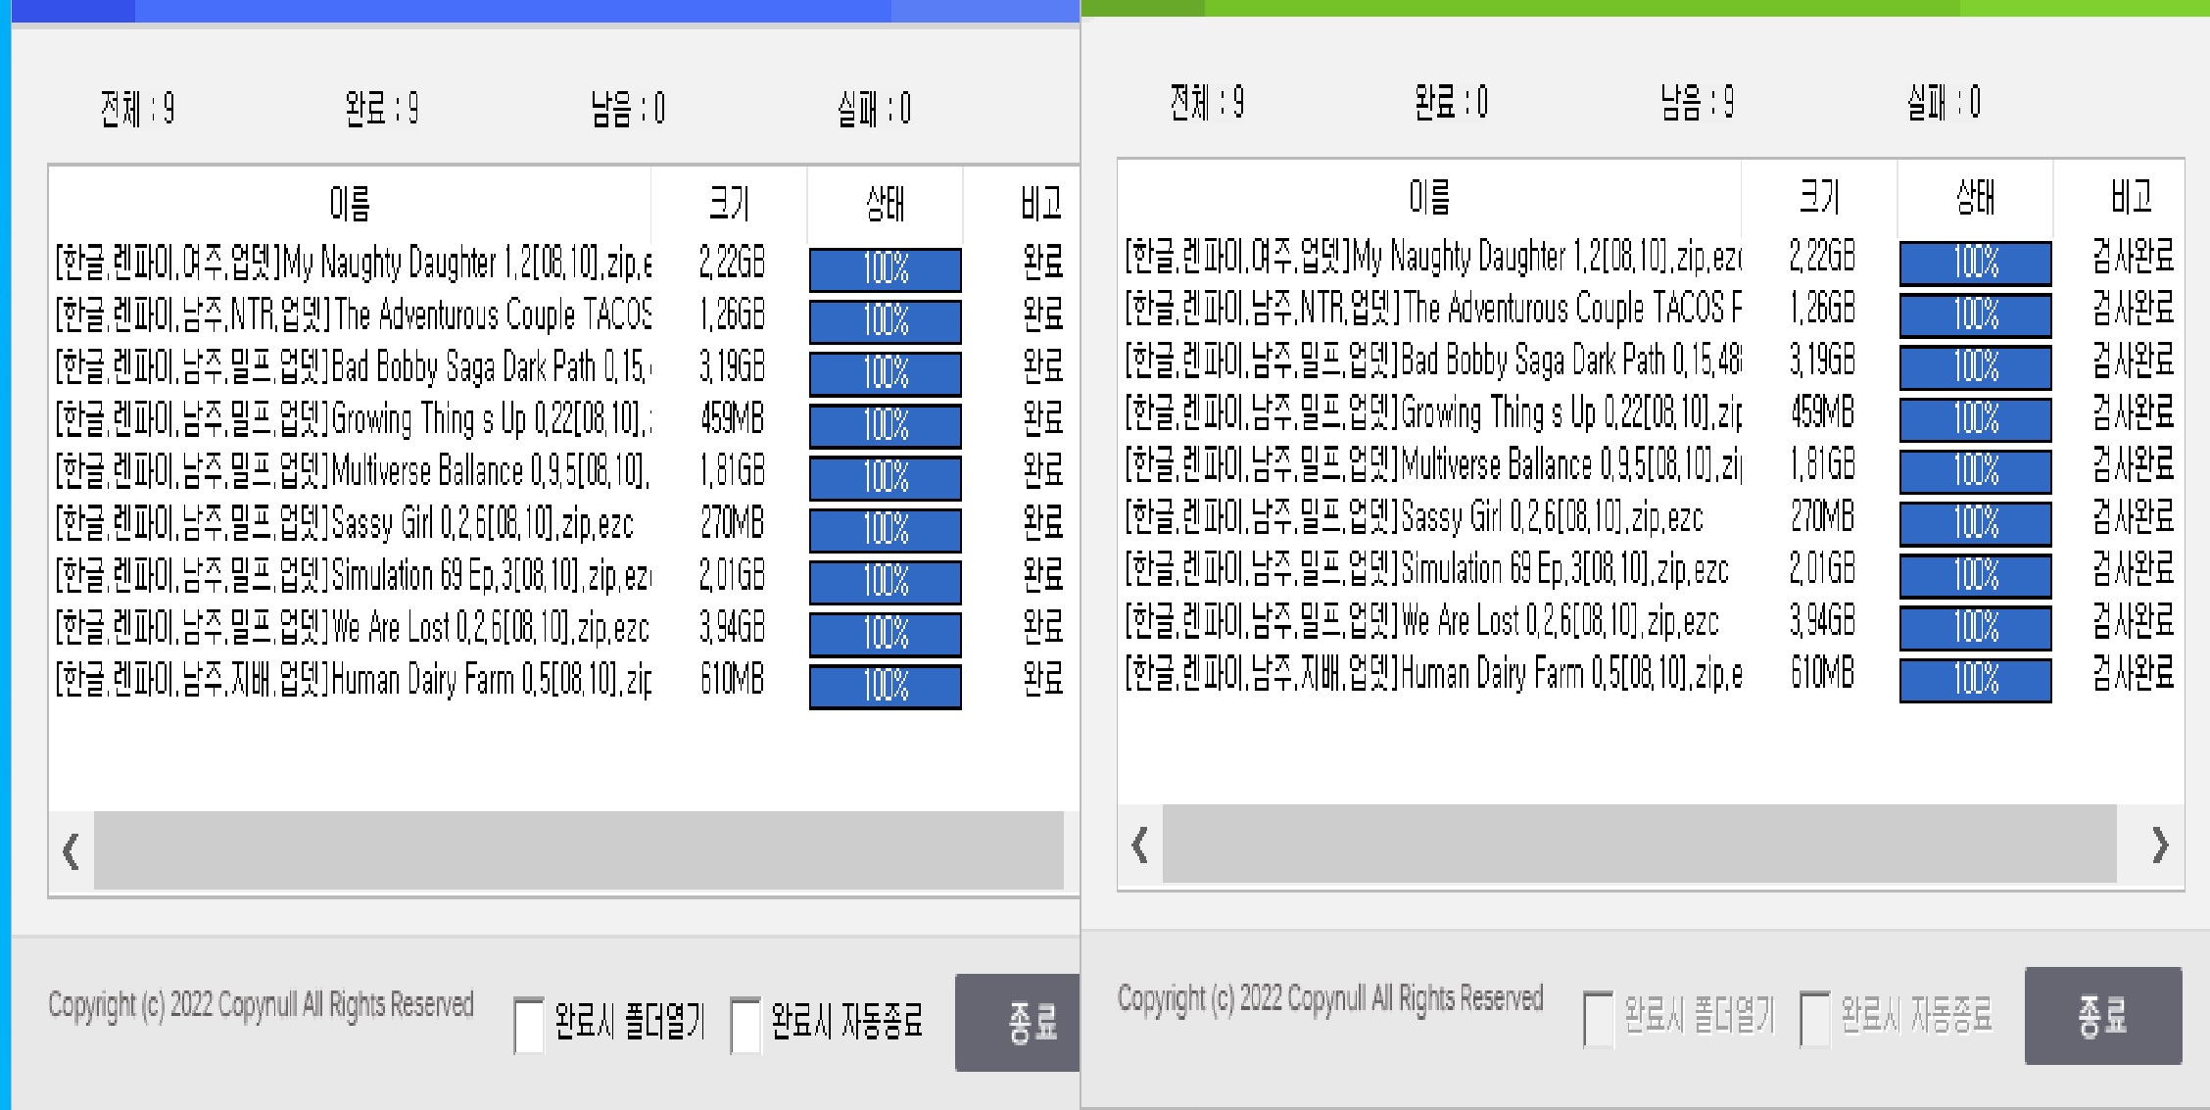Sort by 이름 column in left window

pyautogui.click(x=350, y=205)
